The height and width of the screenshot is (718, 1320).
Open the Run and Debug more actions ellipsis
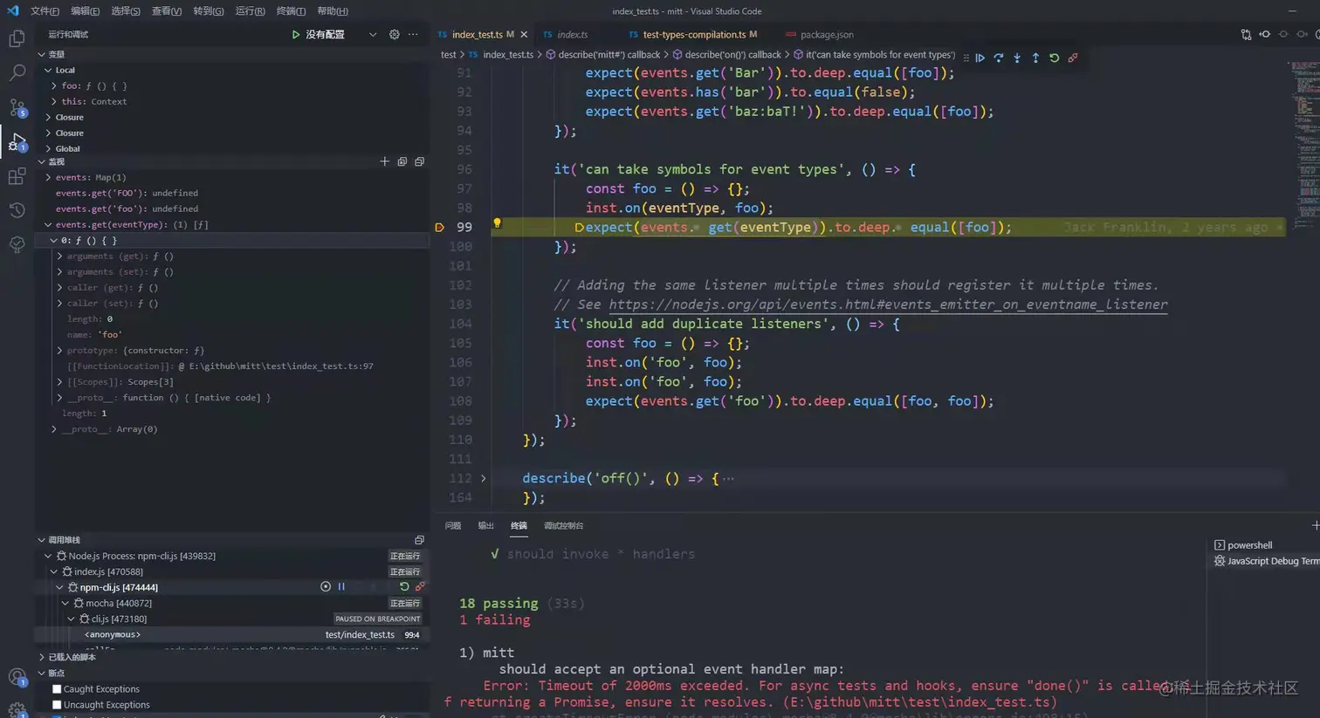pyautogui.click(x=413, y=35)
